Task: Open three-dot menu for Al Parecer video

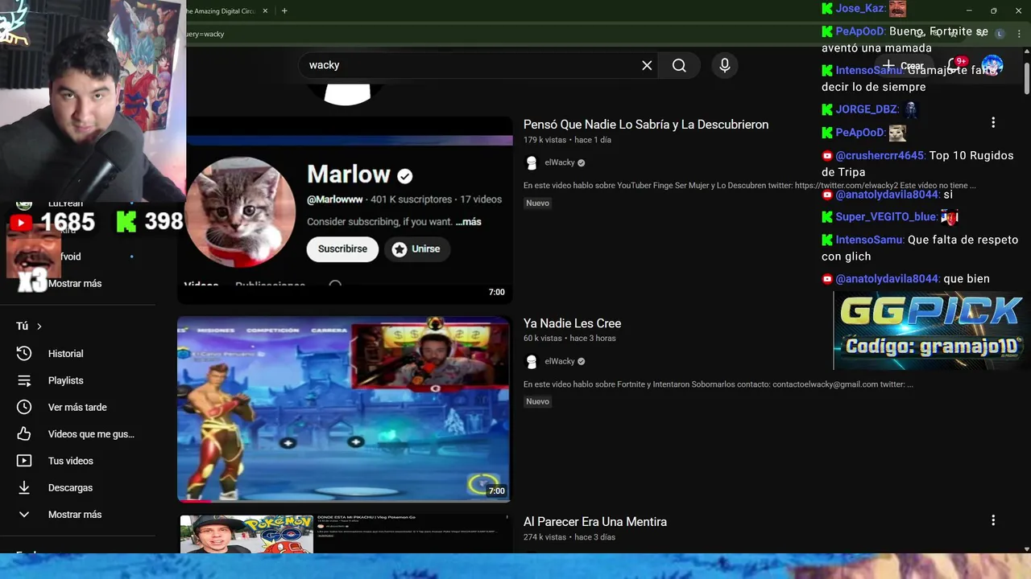Action: pyautogui.click(x=993, y=520)
